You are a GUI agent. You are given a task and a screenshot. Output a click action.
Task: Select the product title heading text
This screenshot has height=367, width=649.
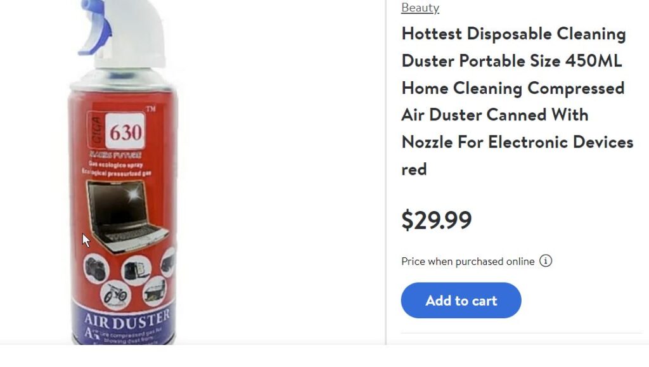(x=517, y=101)
